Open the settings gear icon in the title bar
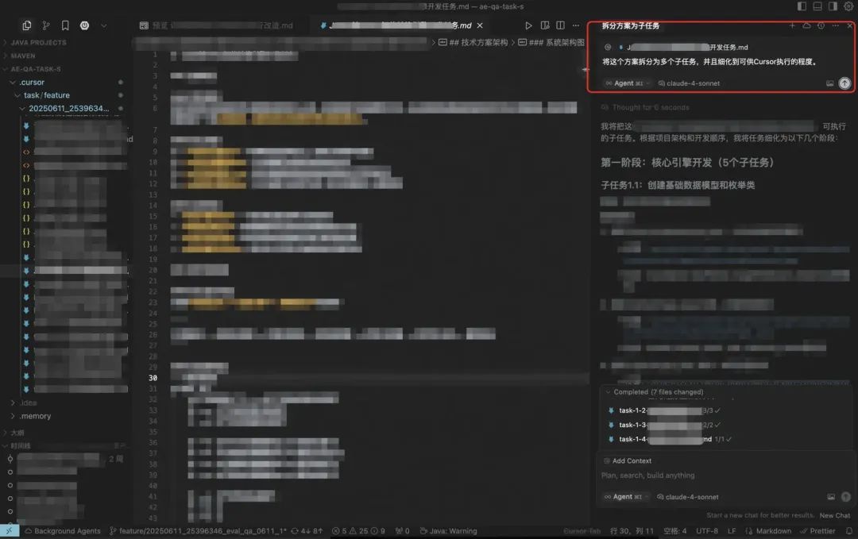Viewport: 858px width, 539px height. [848, 6]
